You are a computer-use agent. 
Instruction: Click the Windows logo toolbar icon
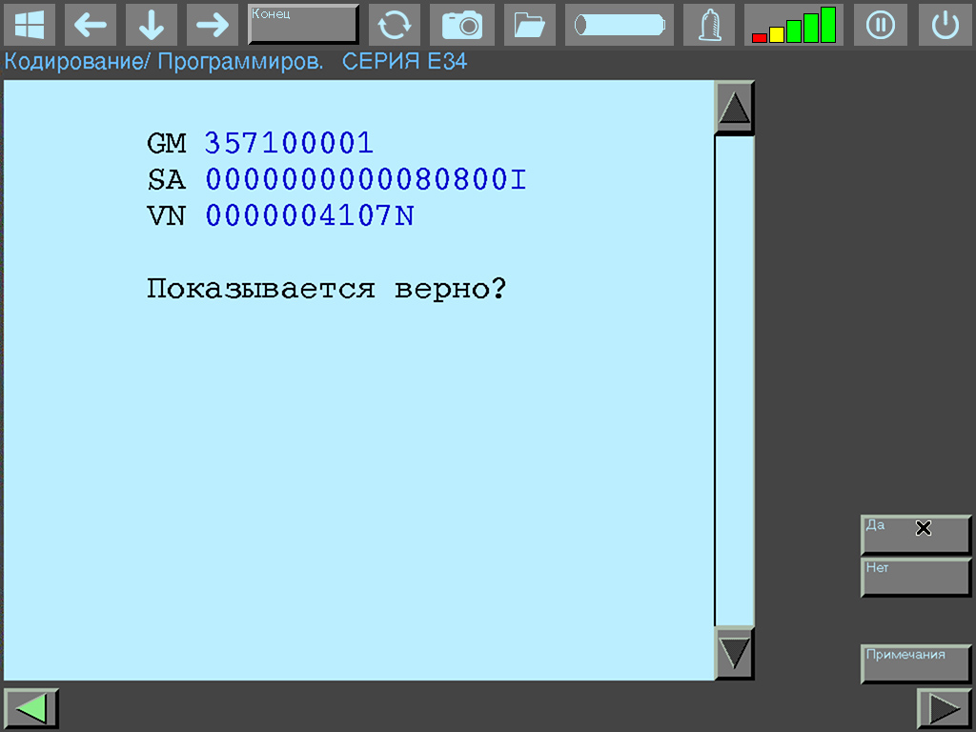pos(29,25)
